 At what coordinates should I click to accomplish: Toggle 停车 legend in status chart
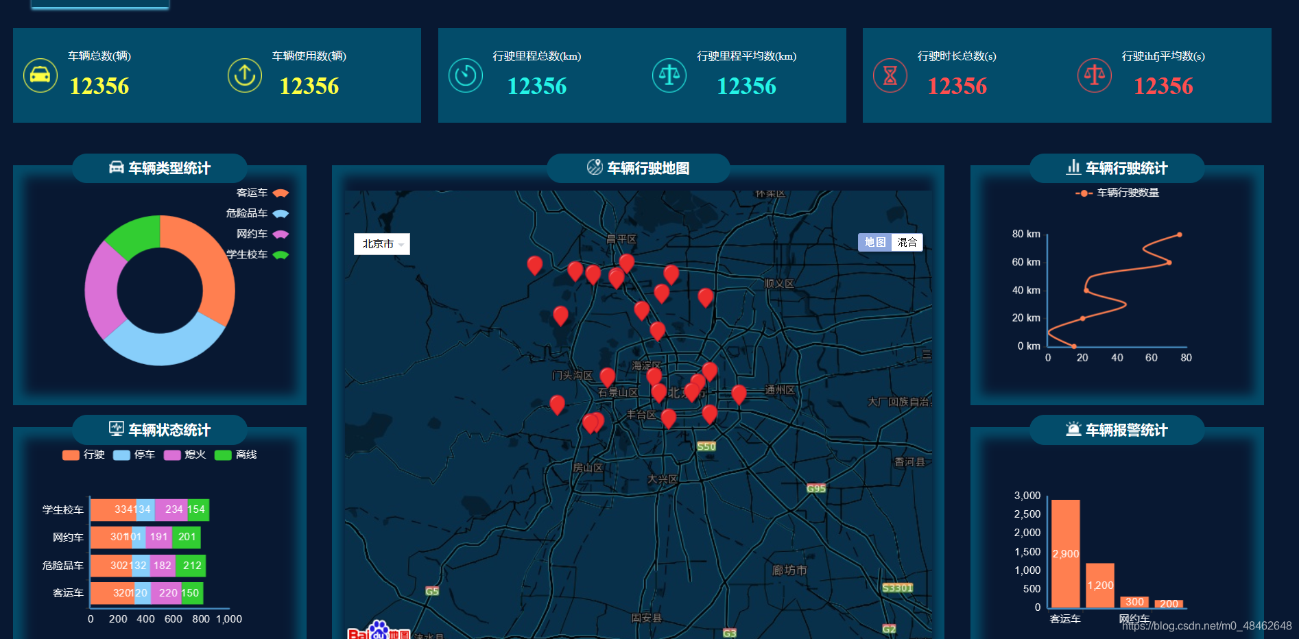tap(134, 455)
